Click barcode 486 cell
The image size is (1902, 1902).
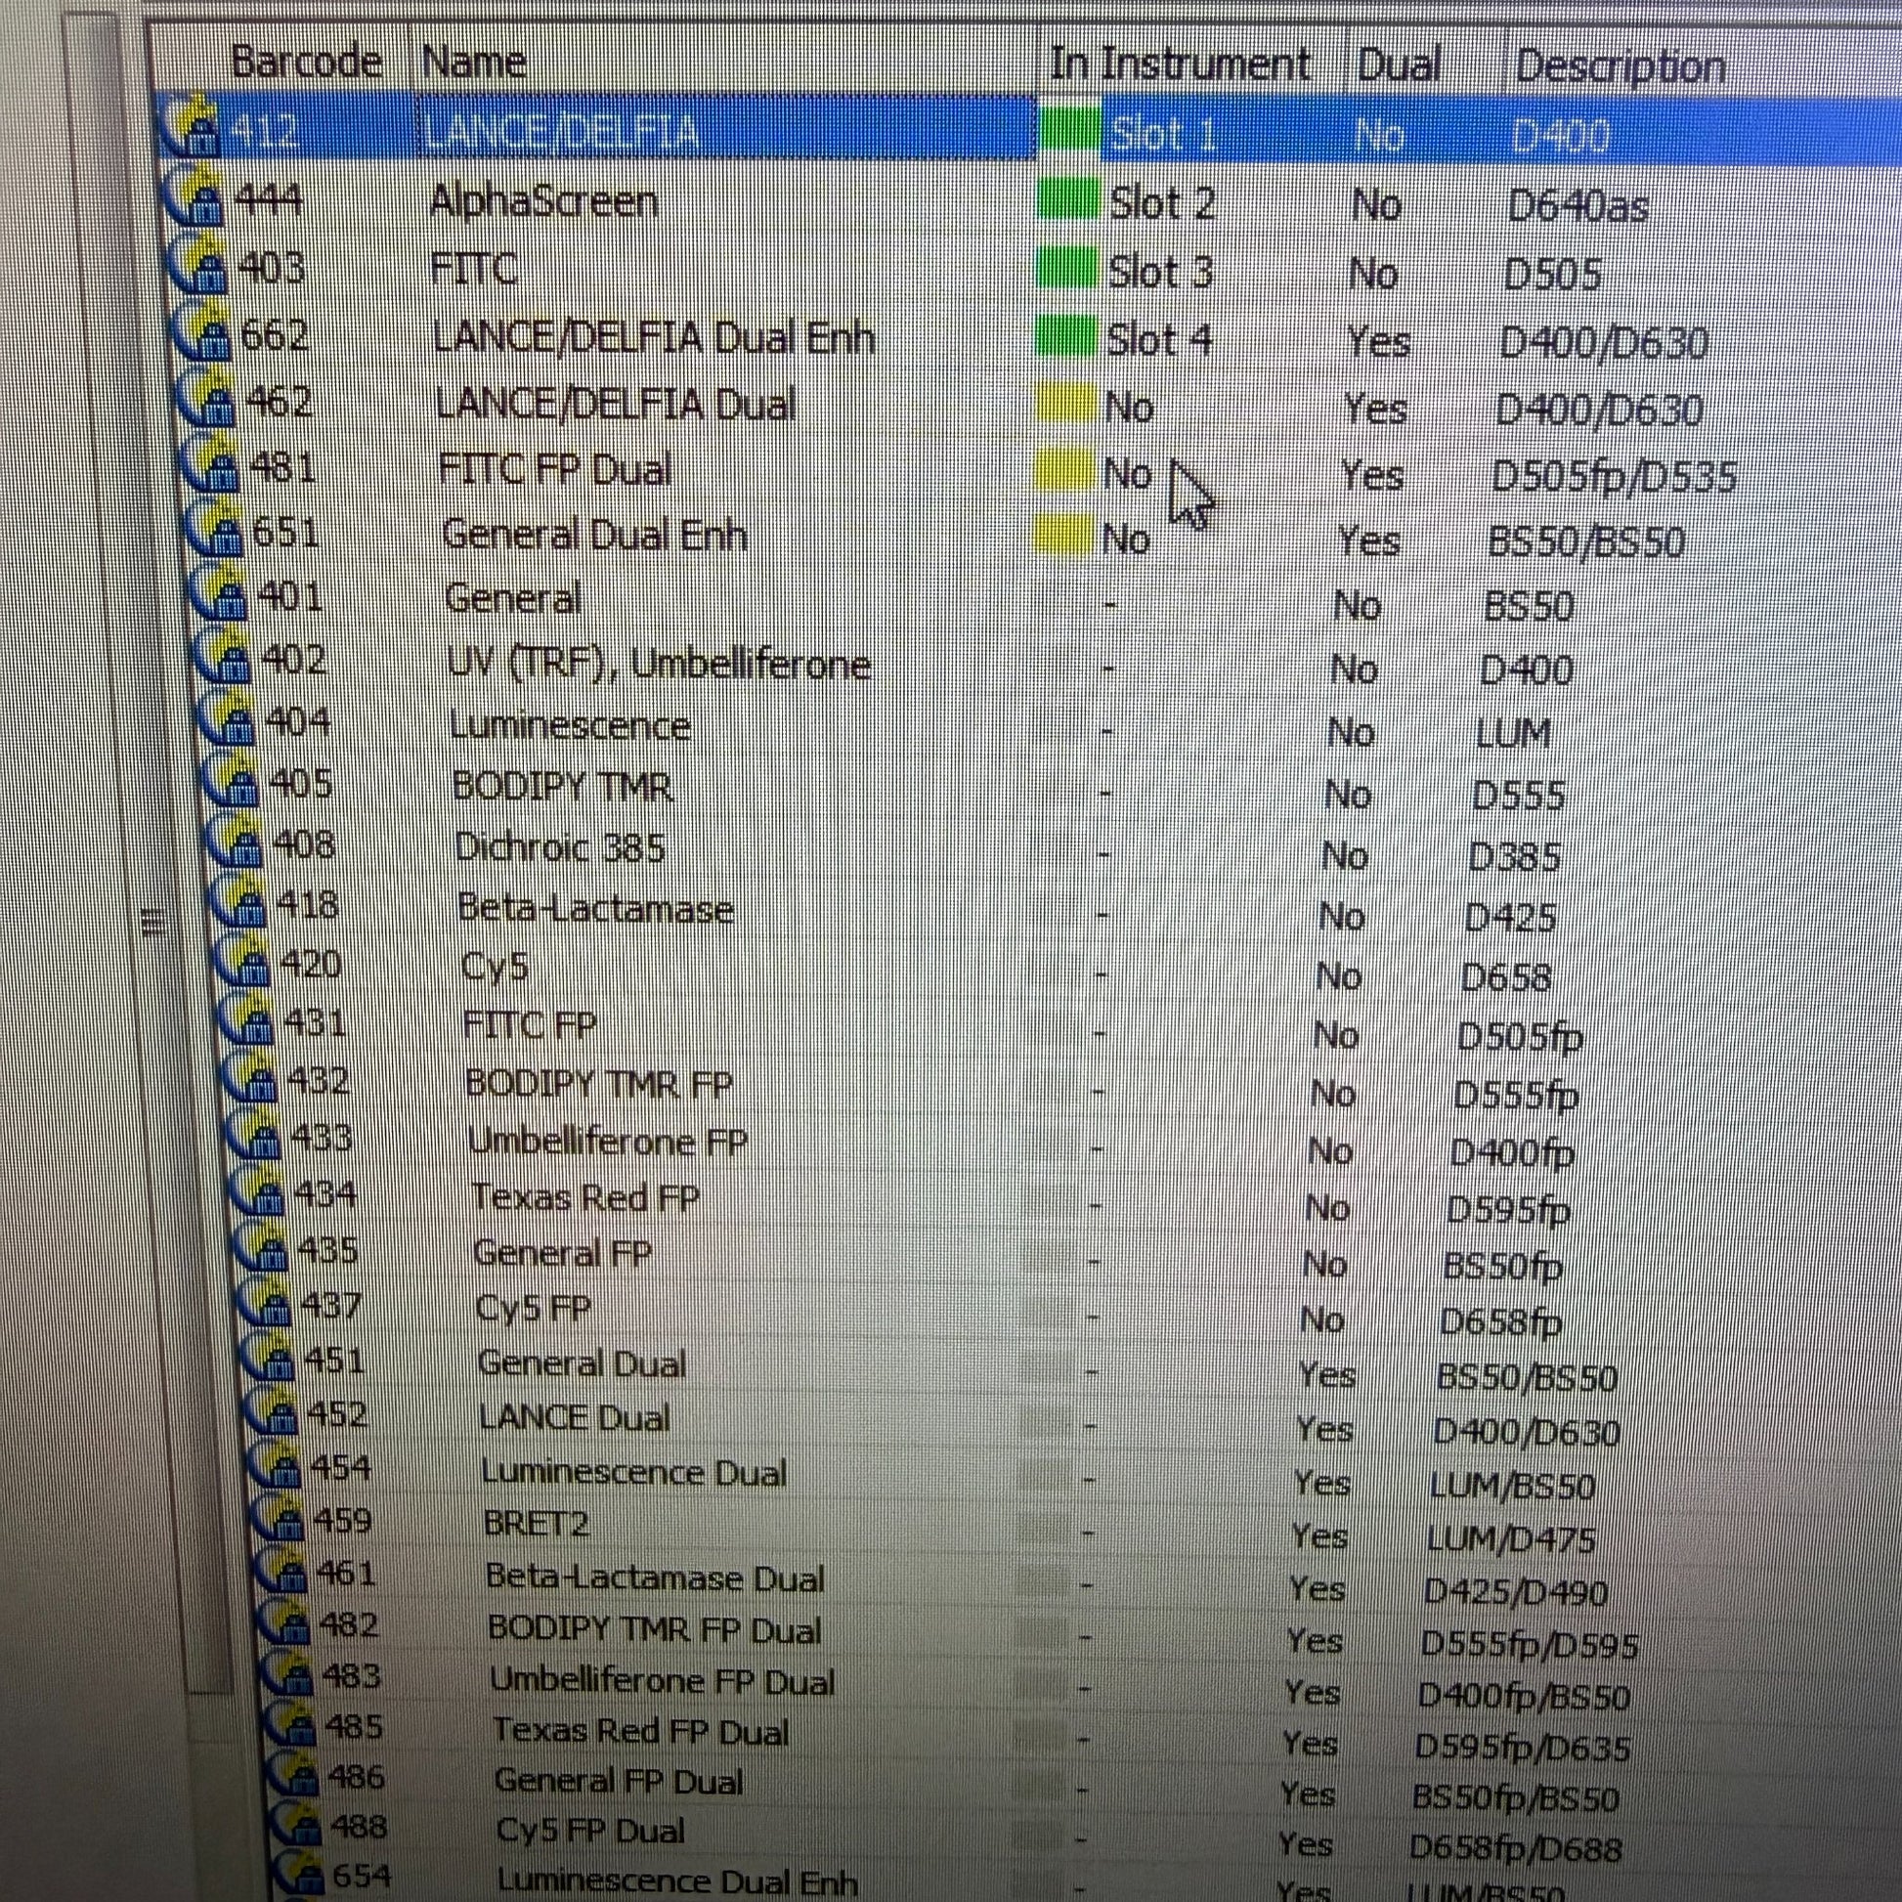[x=357, y=1778]
